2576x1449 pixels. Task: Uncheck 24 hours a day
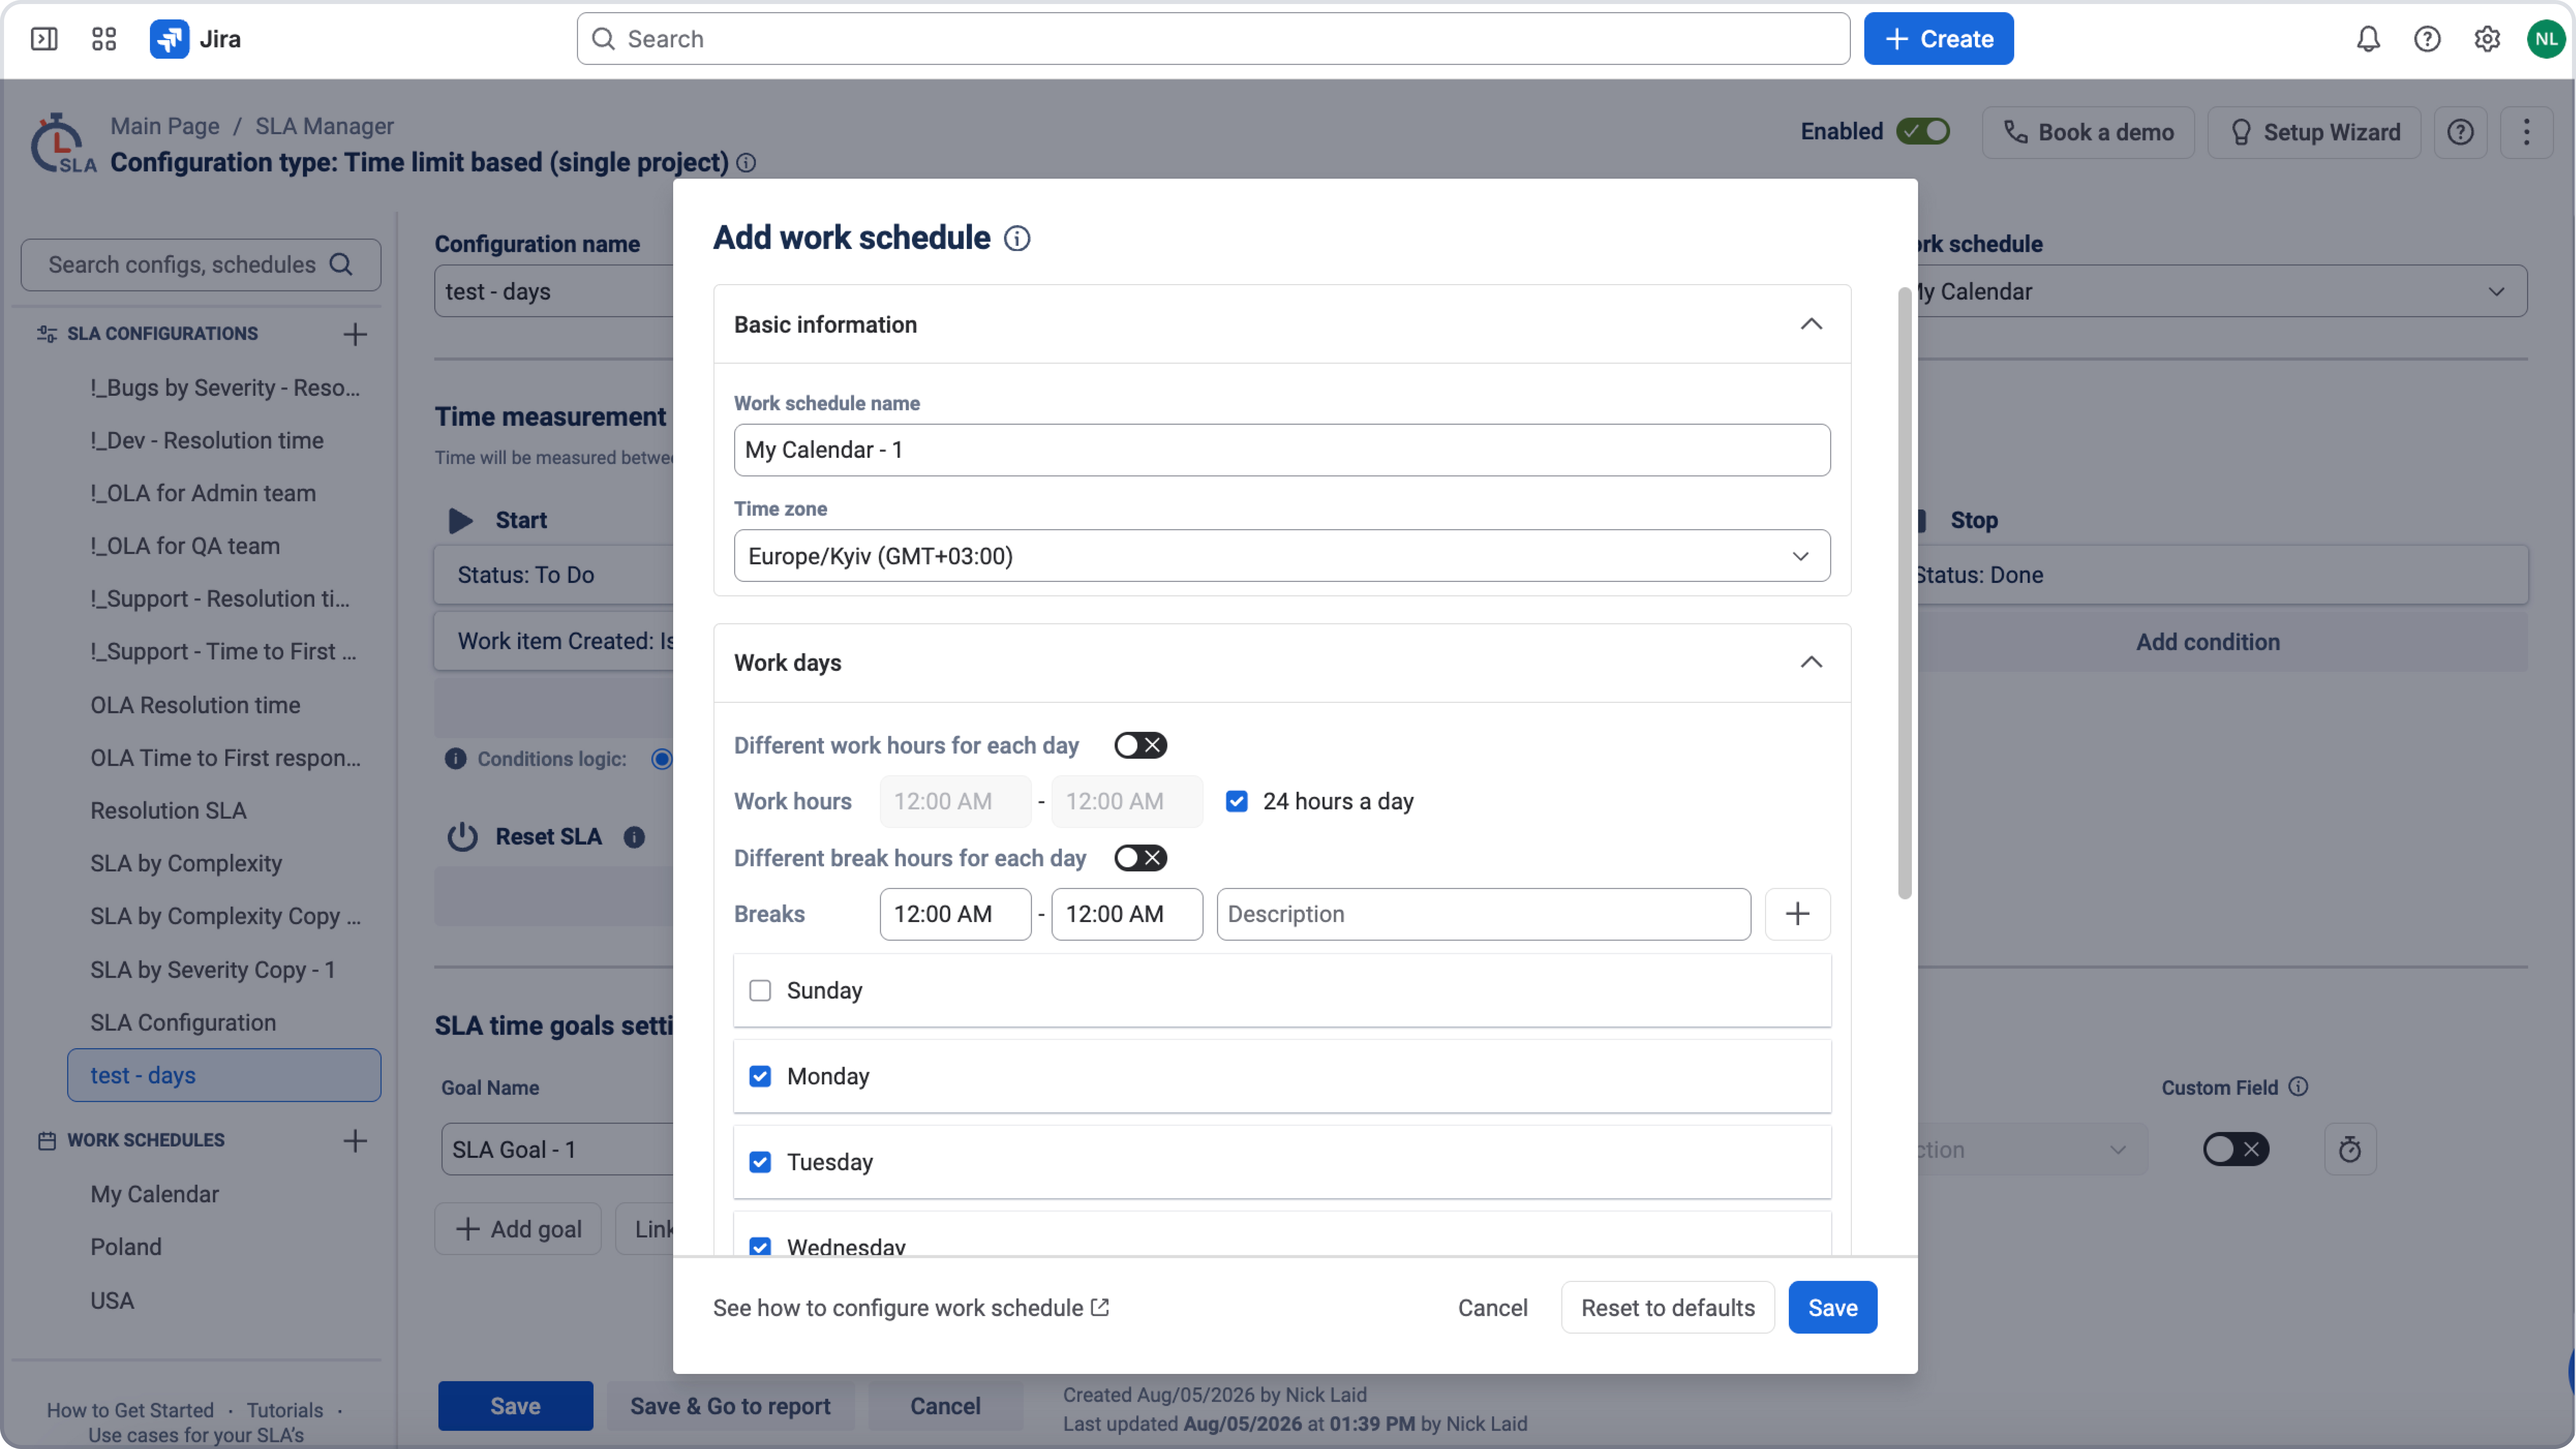(x=1237, y=801)
